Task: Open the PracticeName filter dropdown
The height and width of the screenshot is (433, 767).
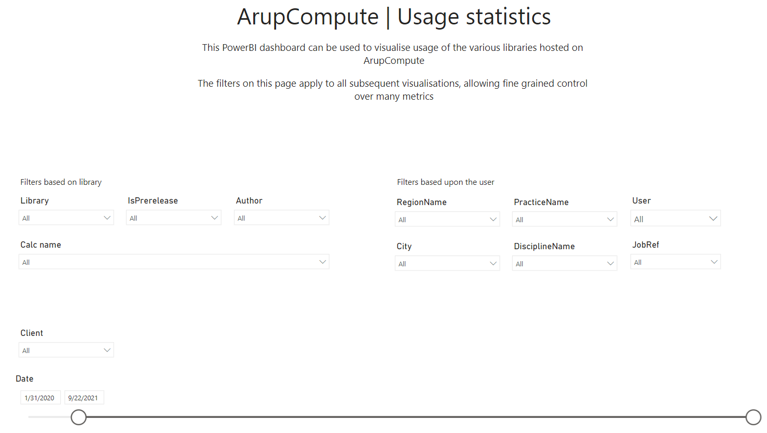Action: [565, 219]
